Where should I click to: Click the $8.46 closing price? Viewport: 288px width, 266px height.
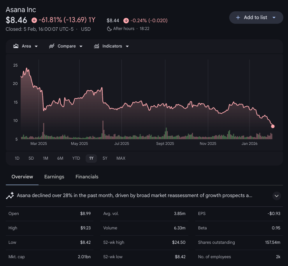click(16, 20)
